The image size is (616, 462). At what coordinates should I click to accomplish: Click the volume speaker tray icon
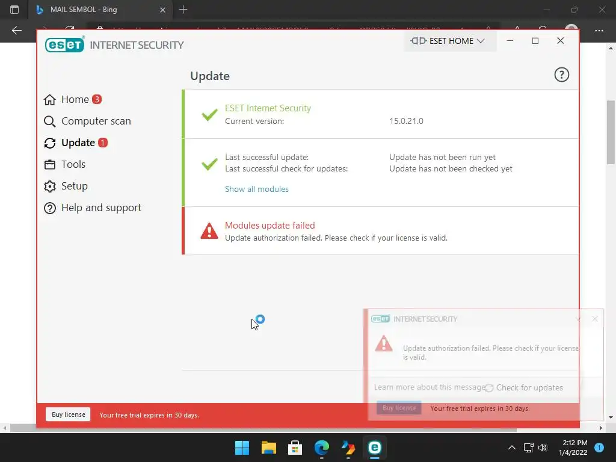click(543, 448)
